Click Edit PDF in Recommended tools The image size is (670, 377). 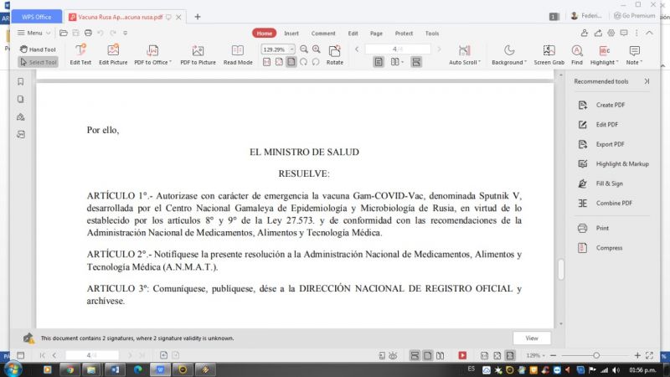(x=598, y=124)
